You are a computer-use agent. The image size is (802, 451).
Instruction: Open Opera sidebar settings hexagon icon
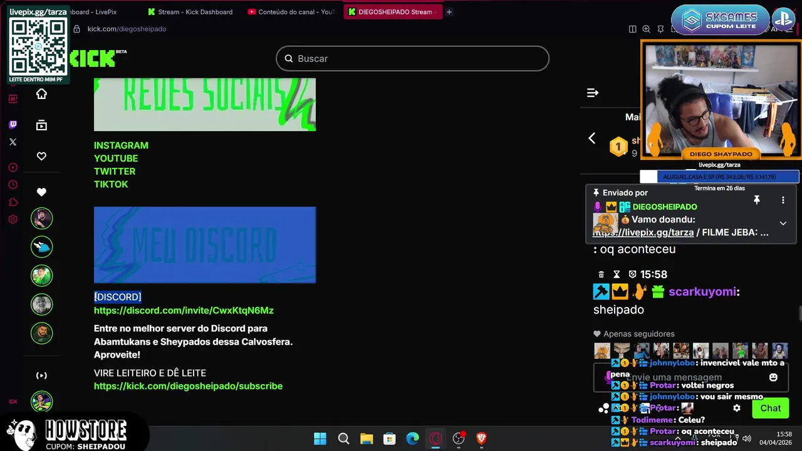13,219
